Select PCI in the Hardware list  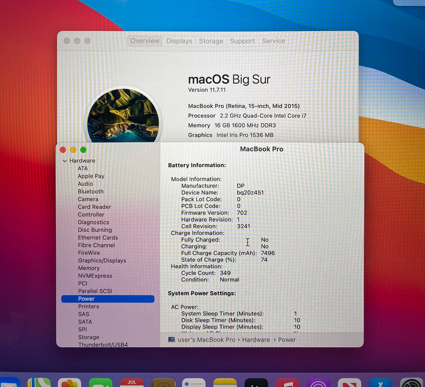(x=82, y=283)
